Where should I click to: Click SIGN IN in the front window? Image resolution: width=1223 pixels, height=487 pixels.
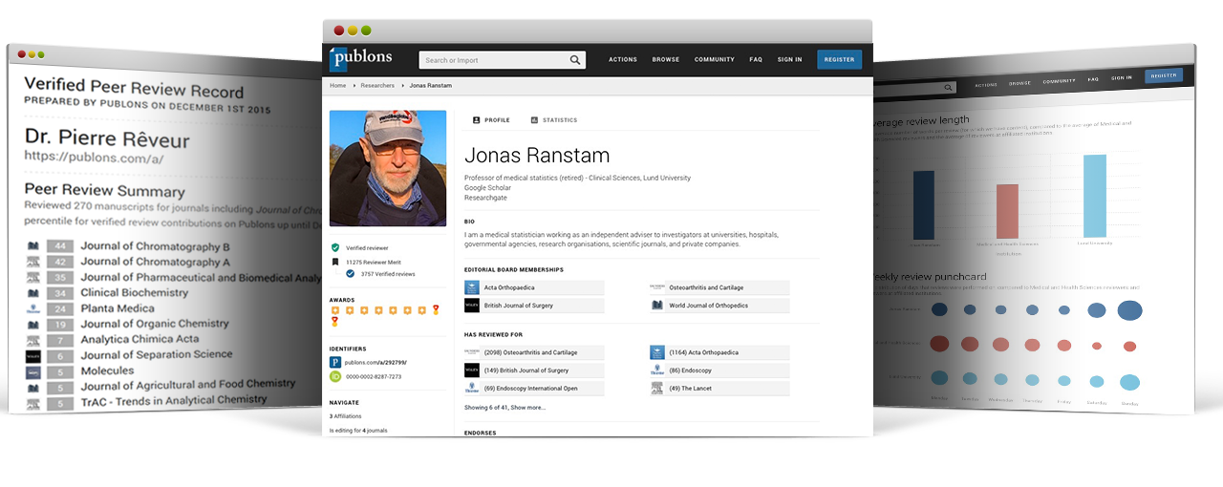[790, 59]
